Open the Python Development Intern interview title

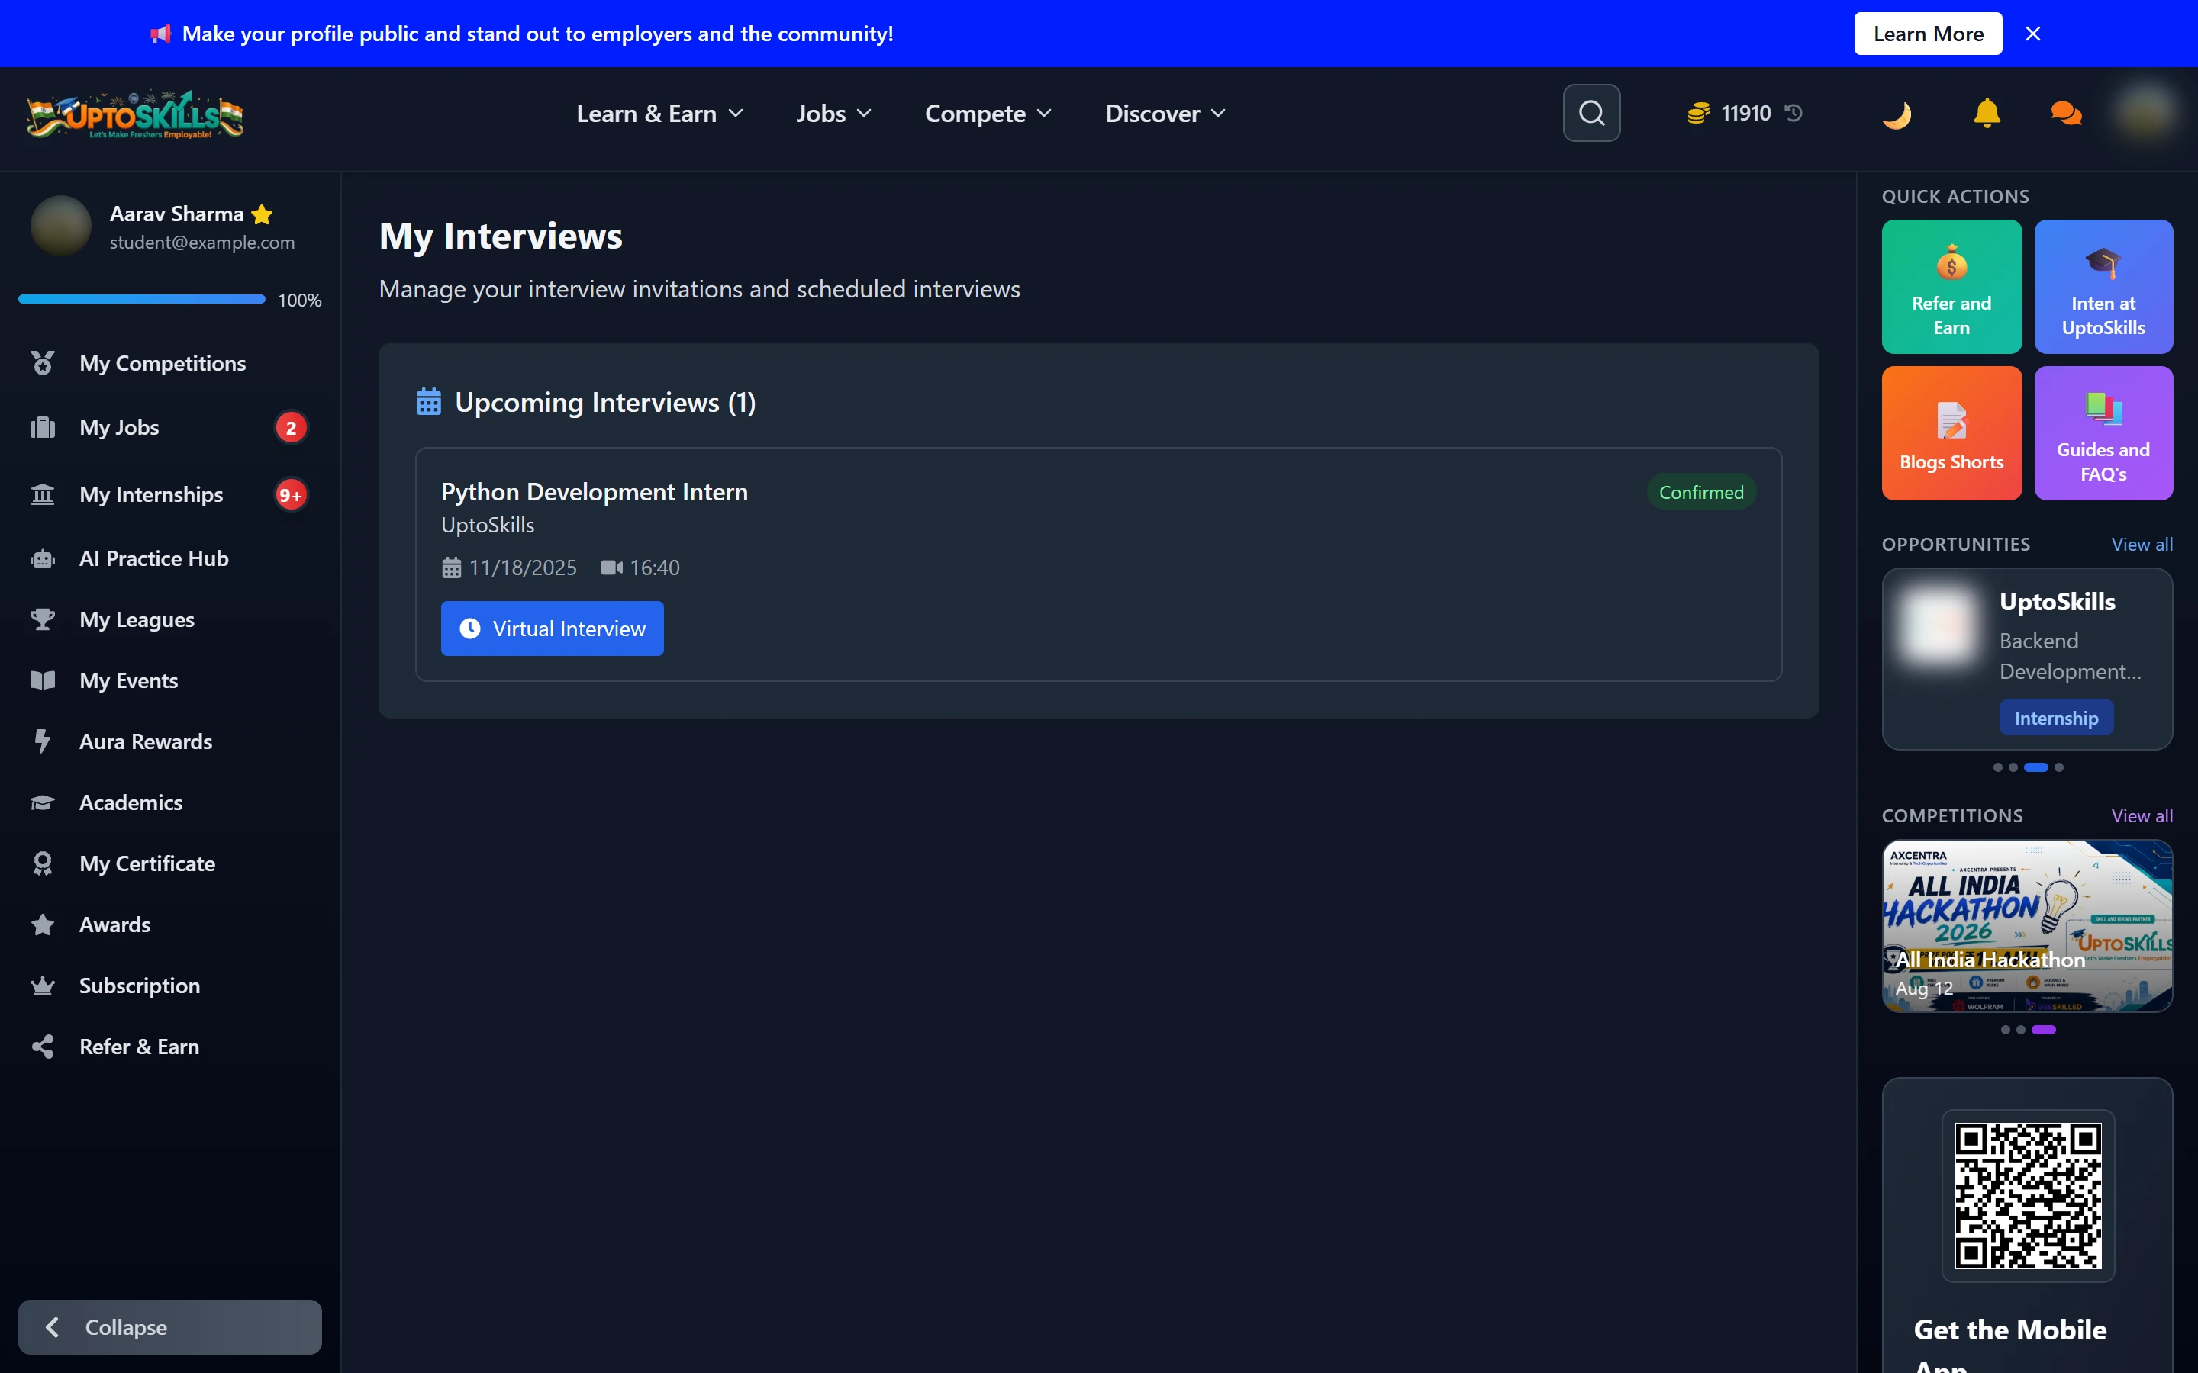tap(595, 492)
